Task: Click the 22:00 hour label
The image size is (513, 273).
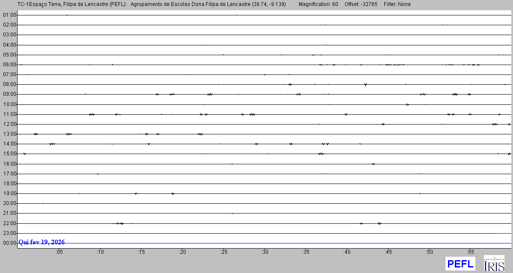Action: [x=9, y=223]
